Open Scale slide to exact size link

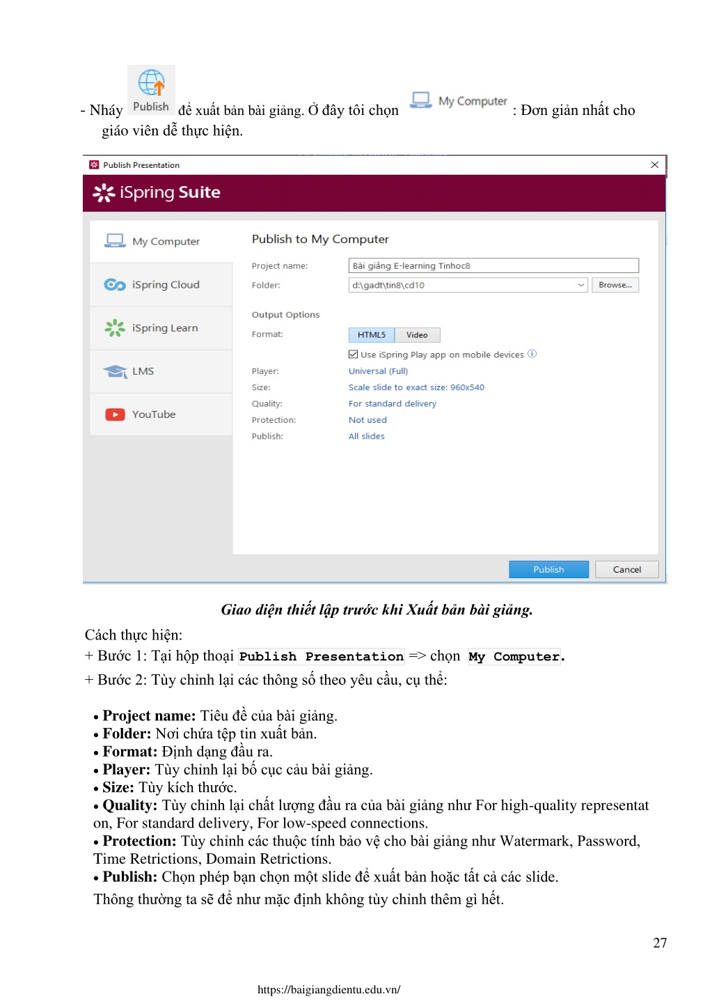[416, 387]
